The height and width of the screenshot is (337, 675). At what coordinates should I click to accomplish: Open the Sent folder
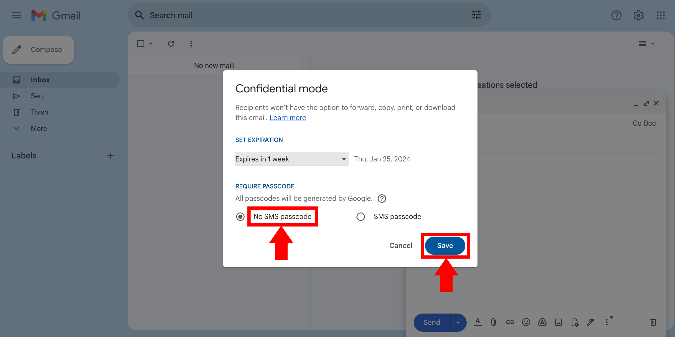[x=38, y=96]
